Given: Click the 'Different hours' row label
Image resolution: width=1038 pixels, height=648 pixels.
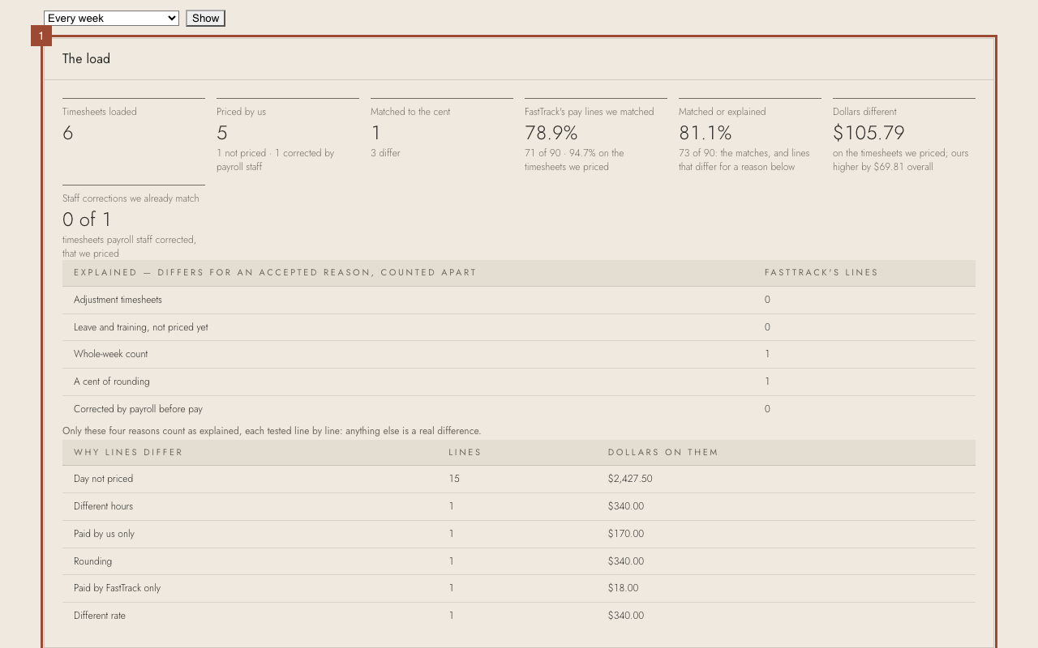Looking at the screenshot, I should point(103,506).
